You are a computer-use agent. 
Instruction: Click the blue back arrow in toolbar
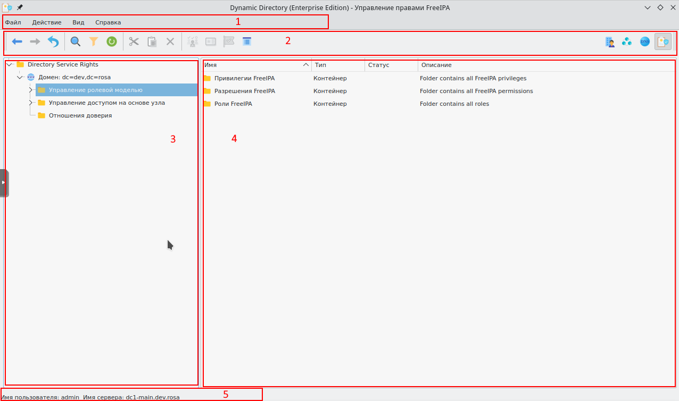pyautogui.click(x=17, y=41)
